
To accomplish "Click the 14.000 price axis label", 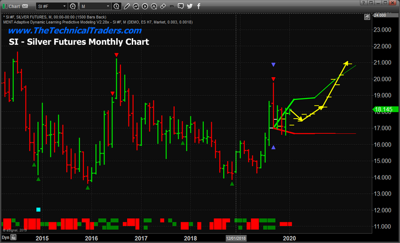I will click(x=383, y=177).
